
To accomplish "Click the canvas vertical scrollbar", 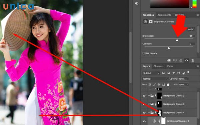I will pyautogui.click(x=130, y=57).
